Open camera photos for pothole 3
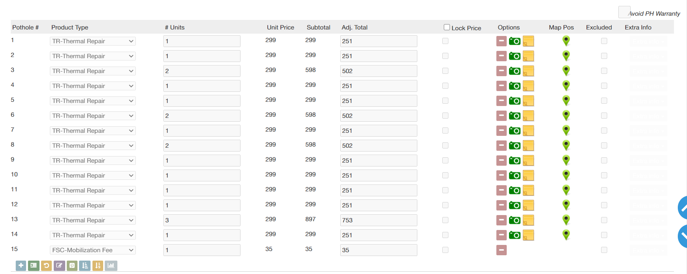 pyautogui.click(x=515, y=71)
